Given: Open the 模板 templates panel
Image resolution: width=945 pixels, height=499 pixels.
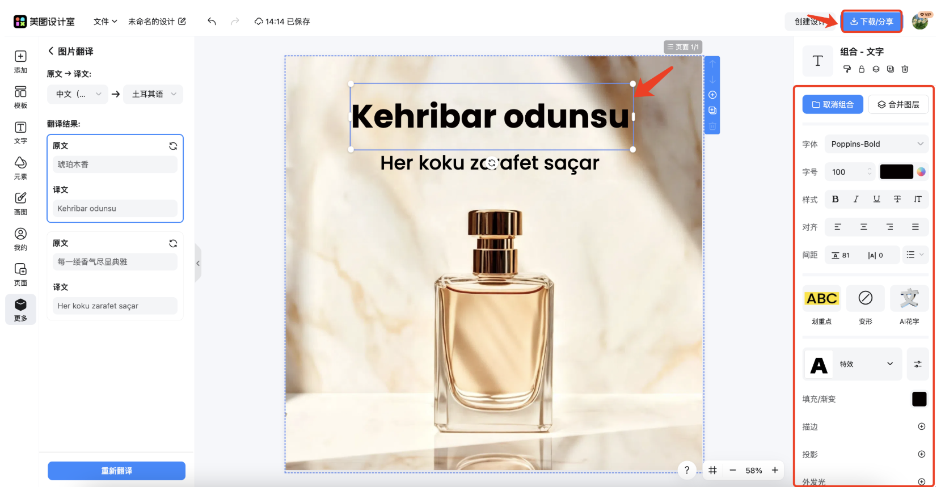Looking at the screenshot, I should tap(20, 97).
